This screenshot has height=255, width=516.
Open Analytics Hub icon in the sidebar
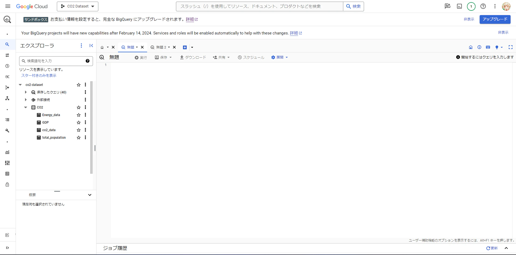point(7,77)
